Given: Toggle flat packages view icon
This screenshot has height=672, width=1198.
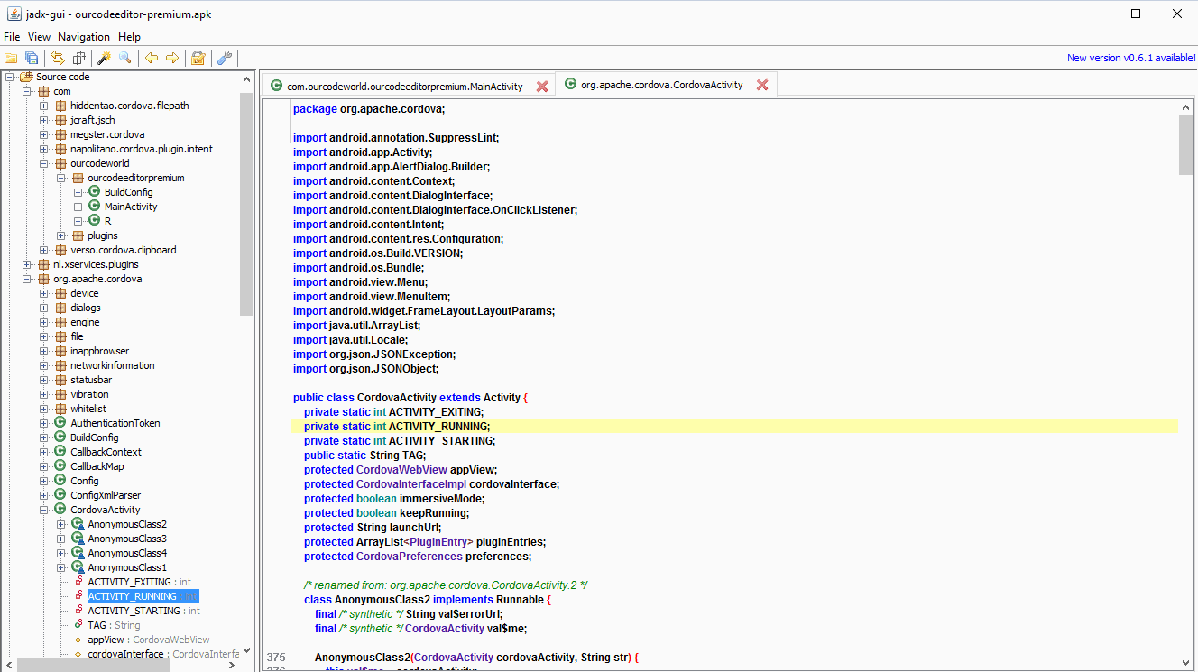Looking at the screenshot, I should pos(79,56).
